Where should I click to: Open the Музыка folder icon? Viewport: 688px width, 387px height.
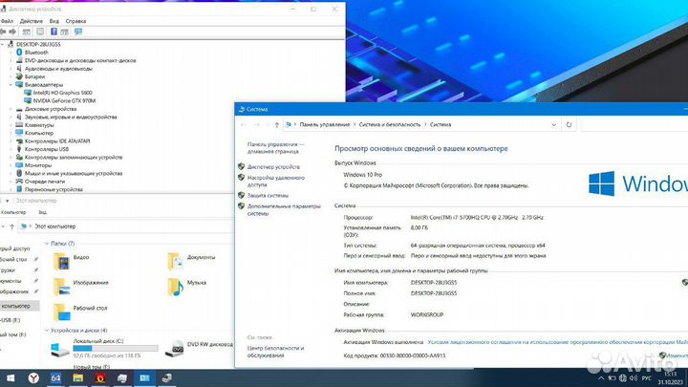[x=175, y=287]
